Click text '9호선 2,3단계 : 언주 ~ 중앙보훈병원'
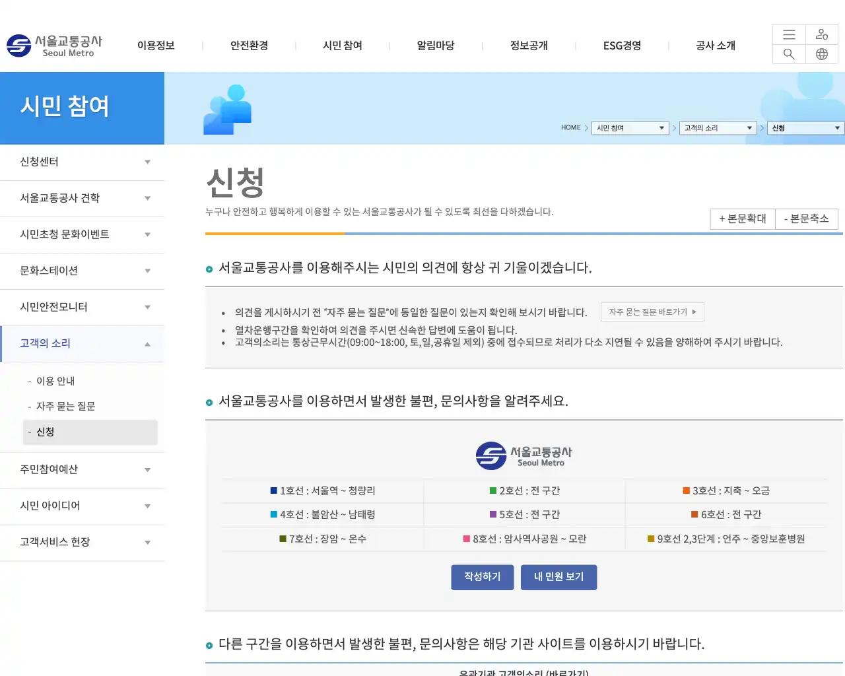The image size is (845, 676). pyautogui.click(x=731, y=539)
